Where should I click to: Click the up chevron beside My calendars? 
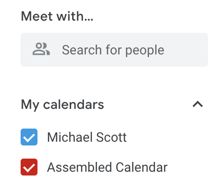coord(198,104)
